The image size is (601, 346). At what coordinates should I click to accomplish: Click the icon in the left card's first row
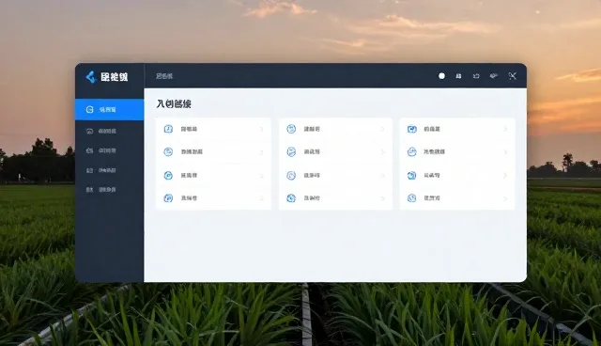coord(168,129)
